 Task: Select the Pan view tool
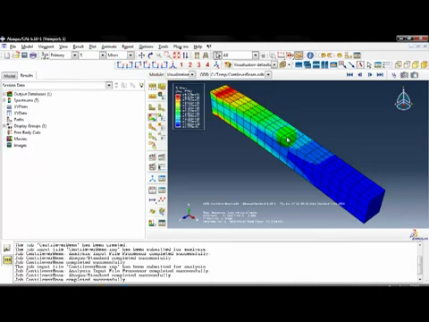[x=141, y=55]
